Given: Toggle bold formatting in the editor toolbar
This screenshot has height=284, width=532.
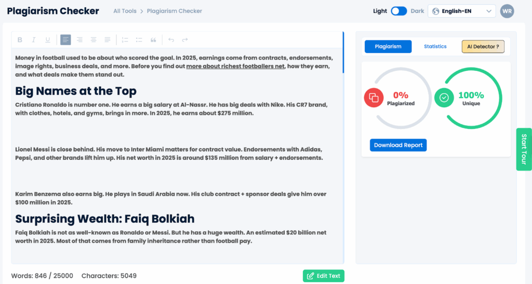Looking at the screenshot, I should click(20, 40).
